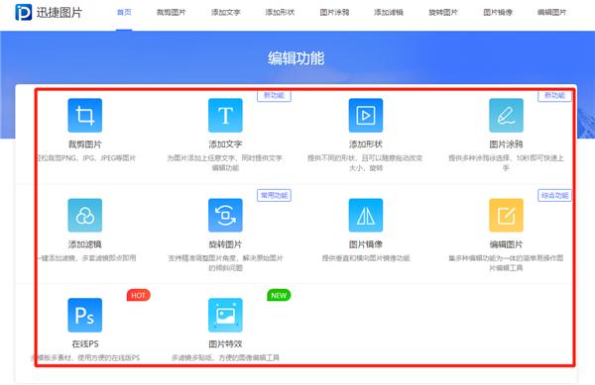Click the 添加滤镜 card title
595x385 pixels.
tap(85, 244)
